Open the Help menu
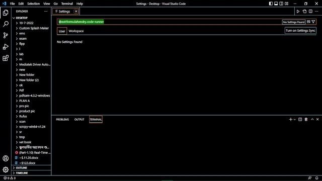 click(79, 4)
